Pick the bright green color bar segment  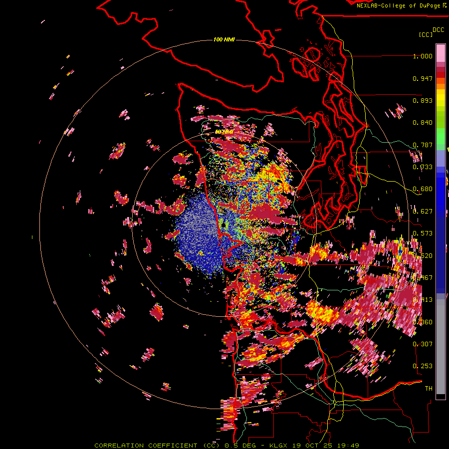coord(441,136)
